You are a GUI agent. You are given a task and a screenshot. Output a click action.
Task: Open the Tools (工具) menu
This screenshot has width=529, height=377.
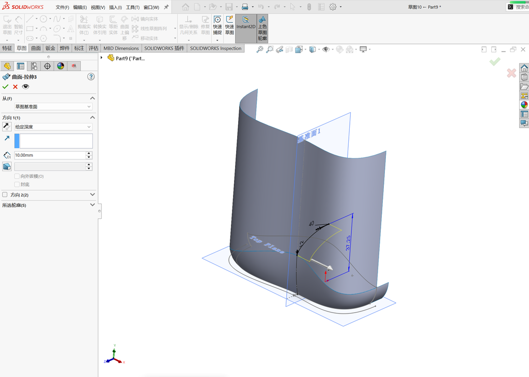point(133,7)
